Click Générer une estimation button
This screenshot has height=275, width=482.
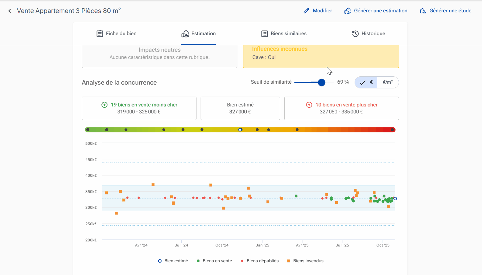[376, 11]
